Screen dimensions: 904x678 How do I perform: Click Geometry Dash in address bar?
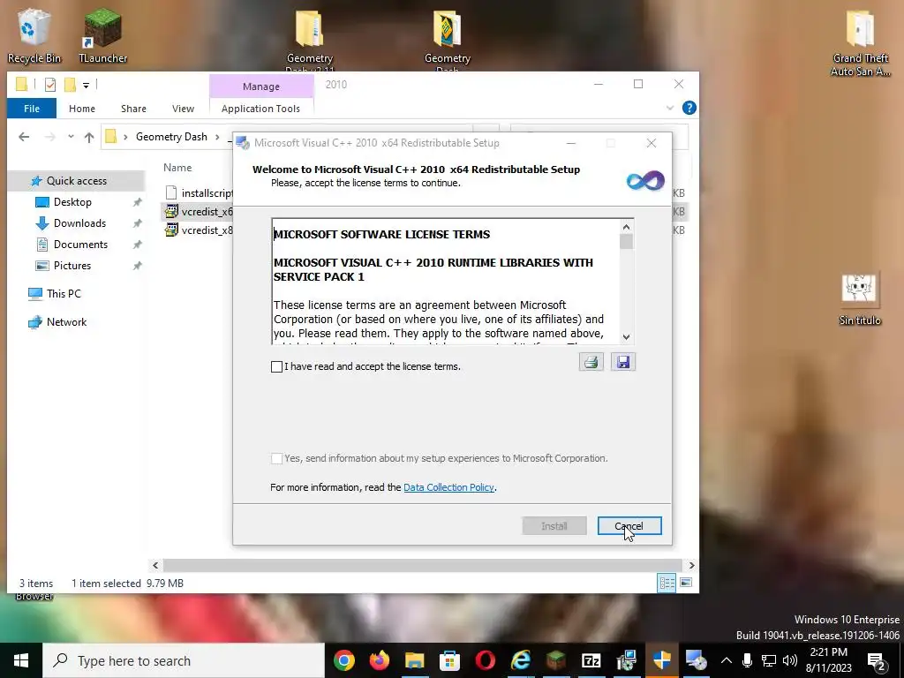171,137
